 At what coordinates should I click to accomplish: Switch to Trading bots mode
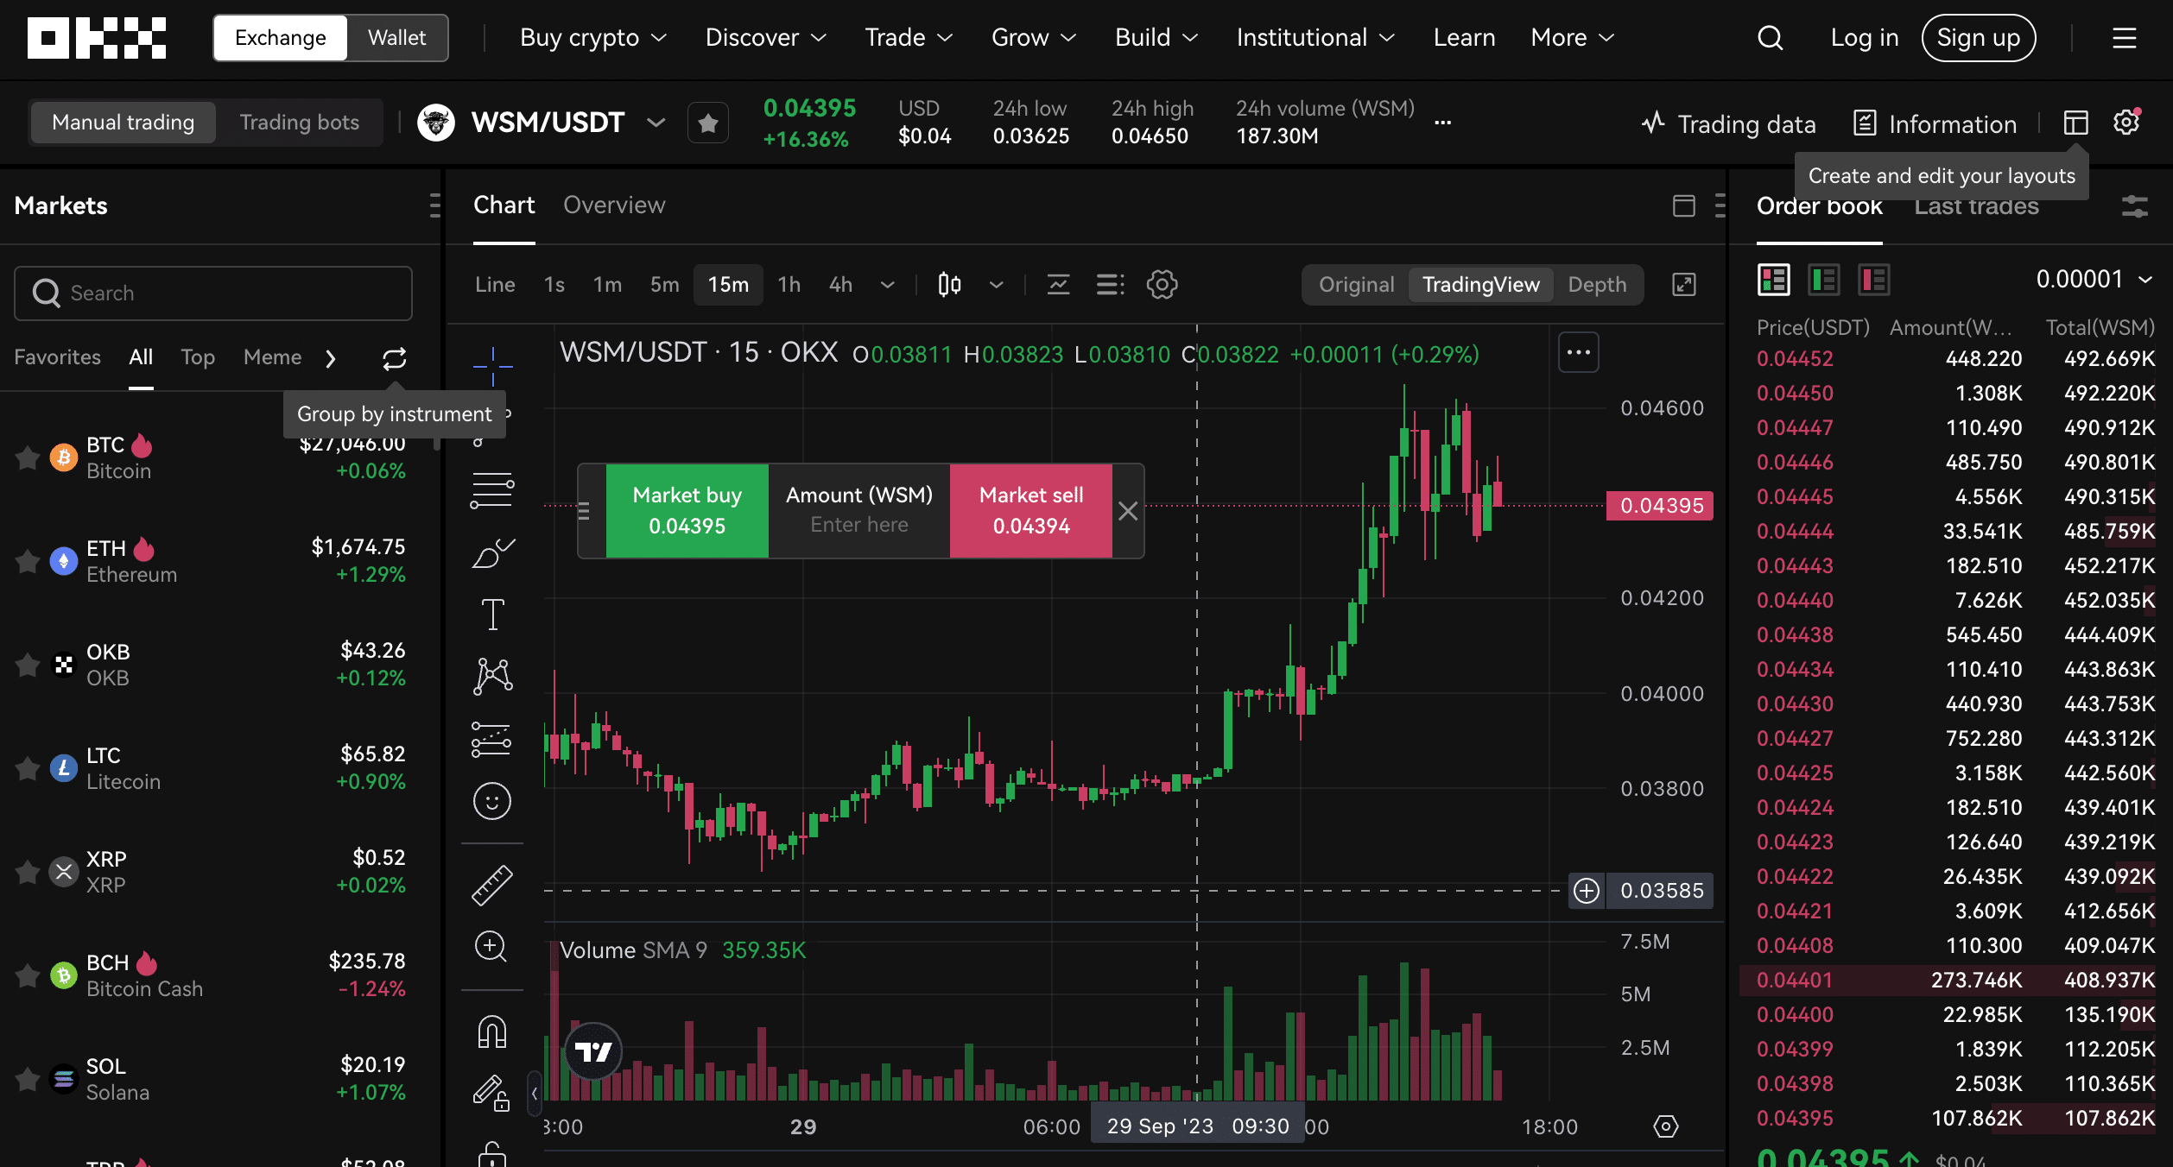click(299, 123)
